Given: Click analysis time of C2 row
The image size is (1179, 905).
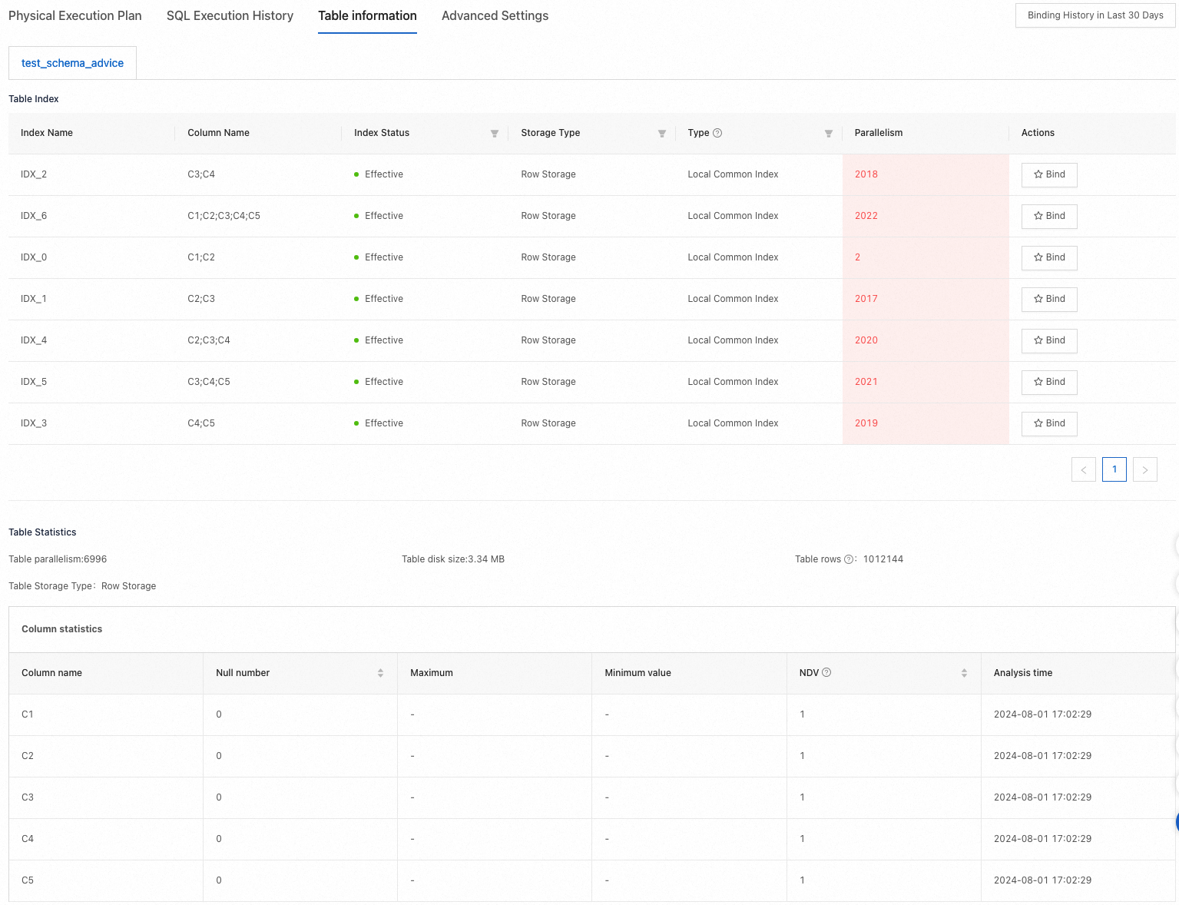Looking at the screenshot, I should click(x=1042, y=756).
